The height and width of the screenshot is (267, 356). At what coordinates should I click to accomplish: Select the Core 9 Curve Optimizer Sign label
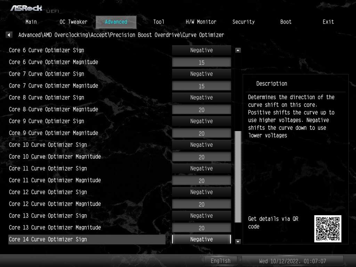click(47, 121)
